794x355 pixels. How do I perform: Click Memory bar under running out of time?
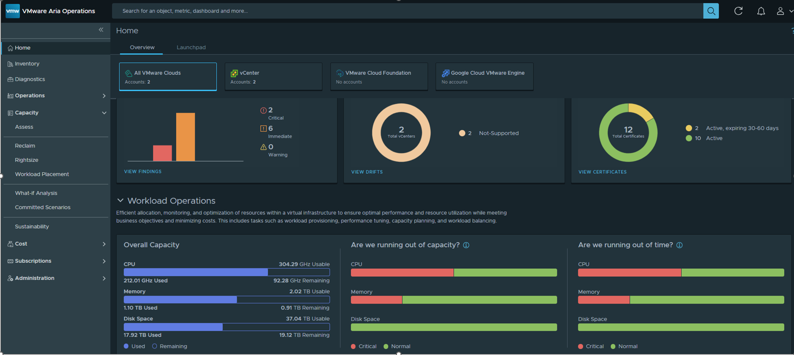click(x=681, y=300)
